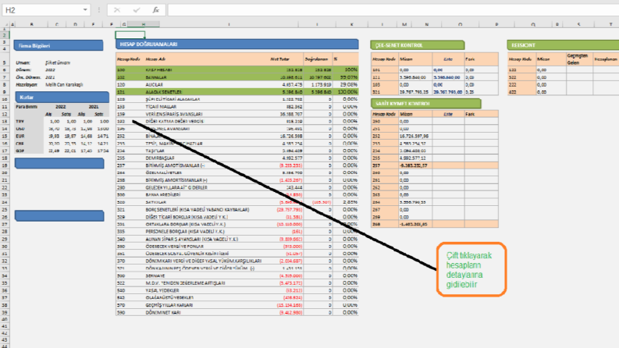Click the 'GEÇMİŞ YILLAR KARLARI' account name

169,305
